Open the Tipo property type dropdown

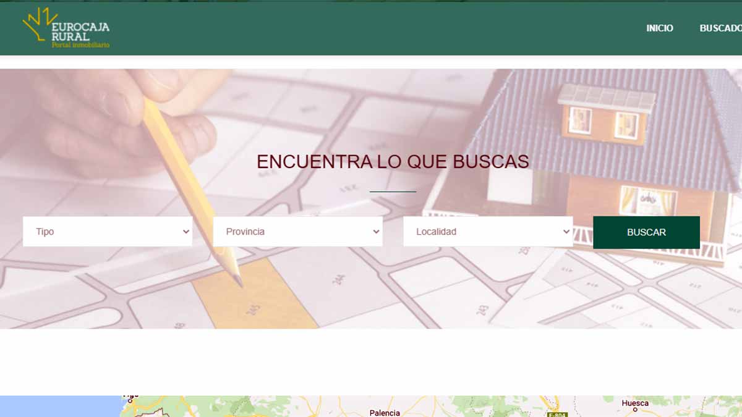coord(108,232)
